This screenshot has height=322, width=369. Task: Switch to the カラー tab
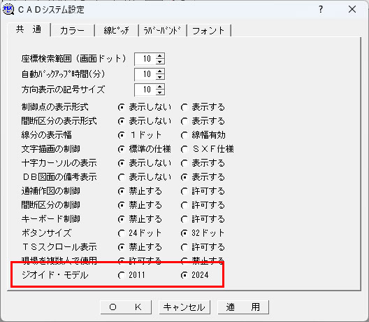point(72,31)
